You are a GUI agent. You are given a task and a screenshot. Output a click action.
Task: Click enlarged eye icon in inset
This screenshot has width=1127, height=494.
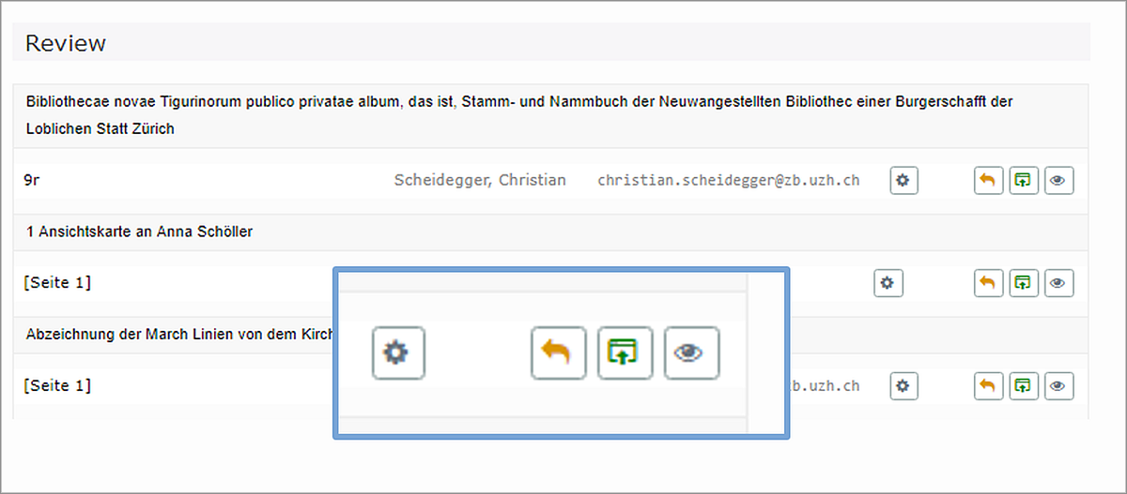click(691, 353)
